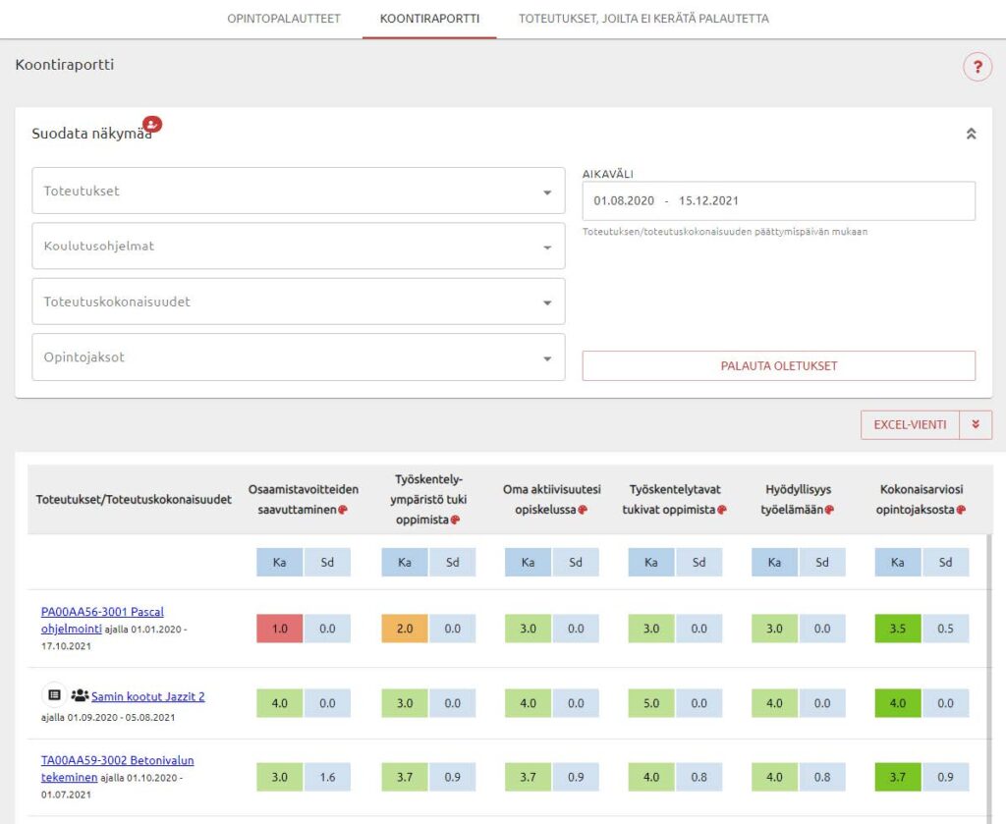
Task: Open Excel-vienti options arrow
Action: tap(976, 424)
